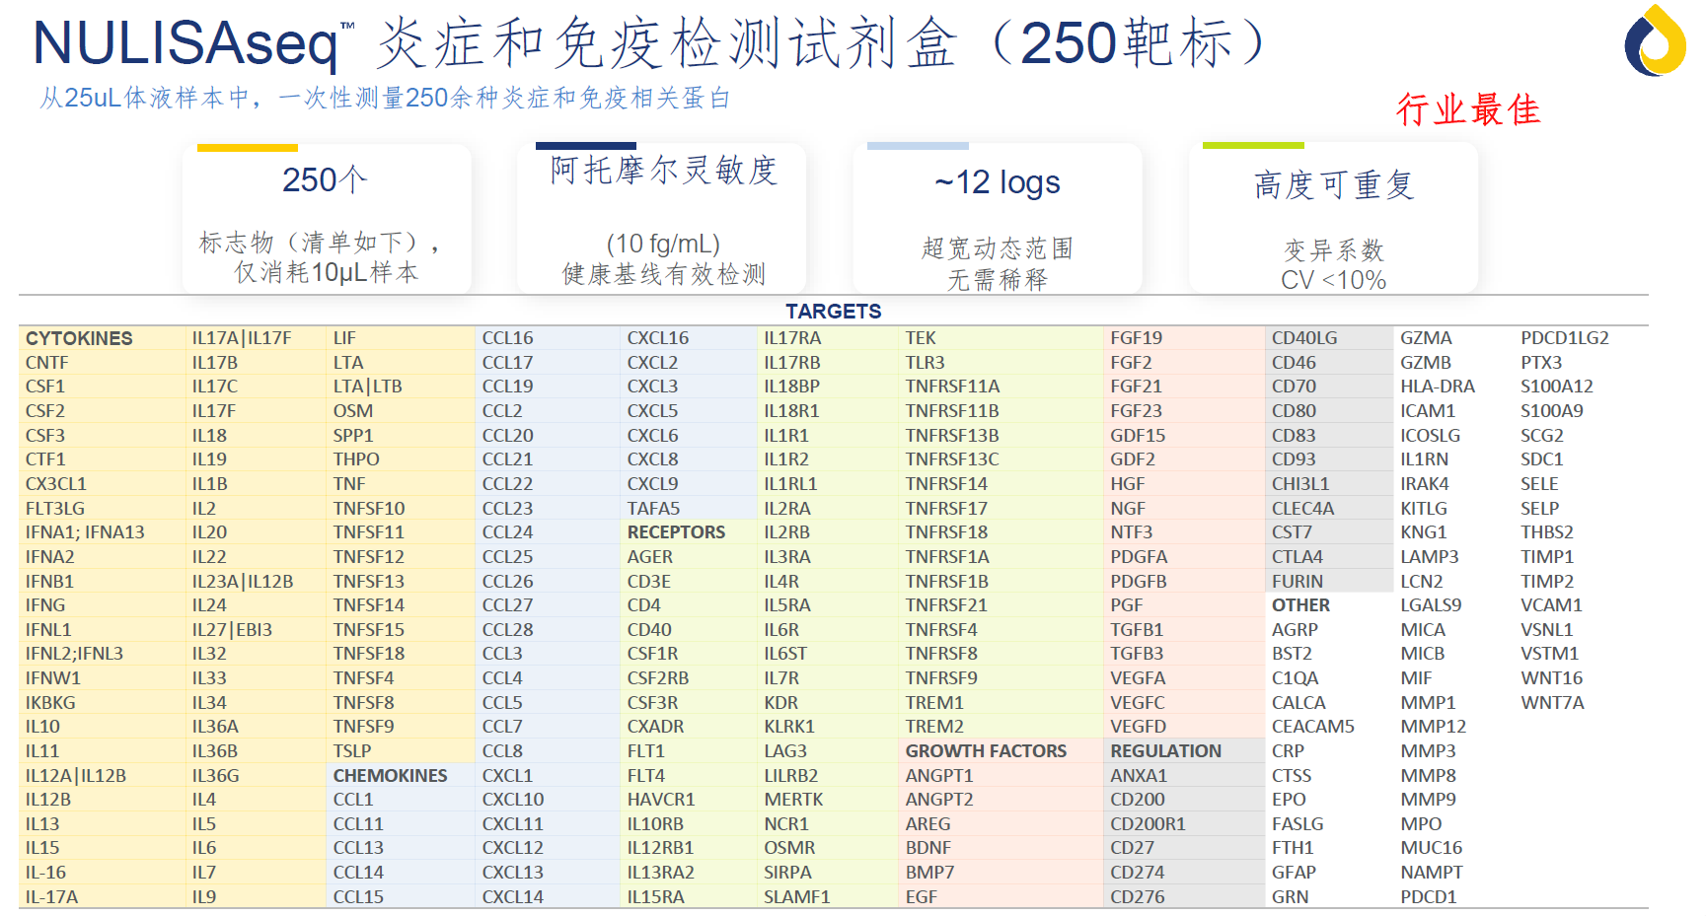Click the blue and yellow droplet logo

tap(1655, 41)
